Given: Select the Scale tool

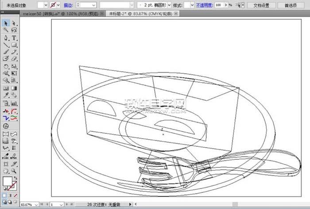Looking at the screenshot, I should point(14,66).
